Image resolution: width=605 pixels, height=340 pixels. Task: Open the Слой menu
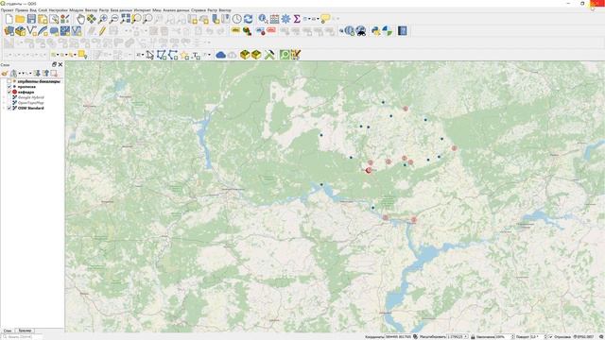tap(43, 10)
